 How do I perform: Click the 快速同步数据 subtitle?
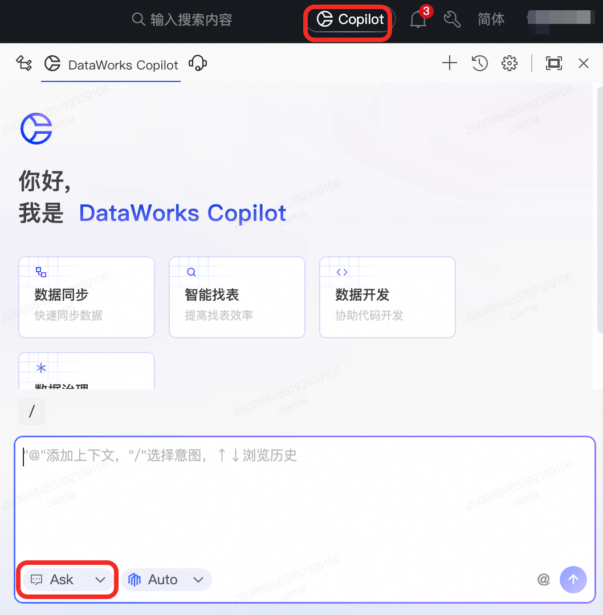click(68, 315)
